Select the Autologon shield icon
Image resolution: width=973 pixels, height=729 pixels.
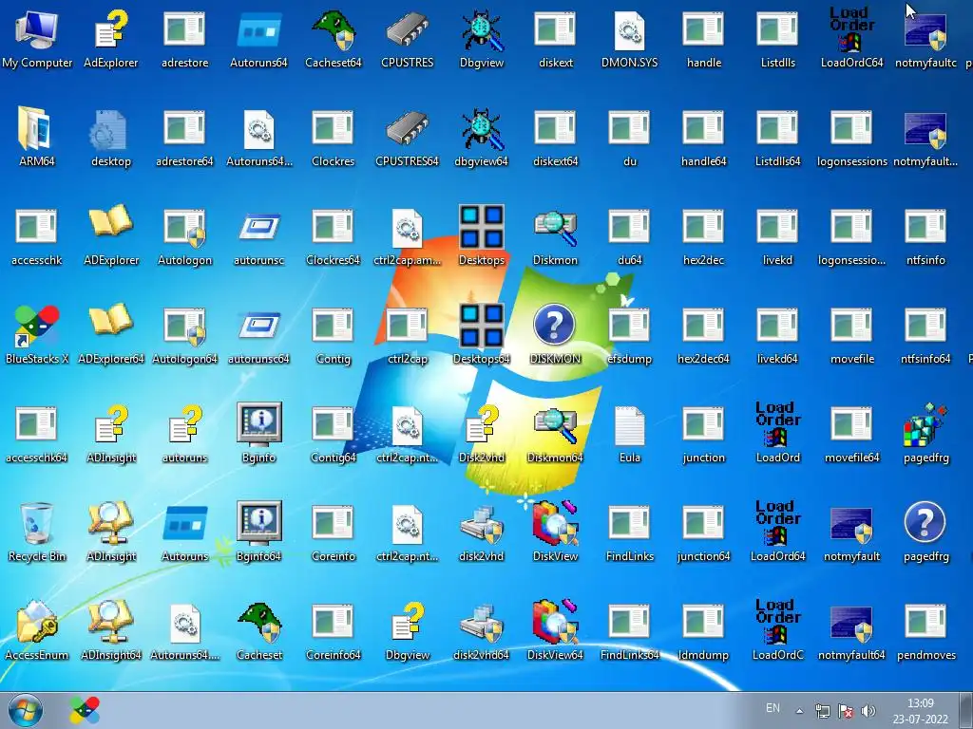185,236
